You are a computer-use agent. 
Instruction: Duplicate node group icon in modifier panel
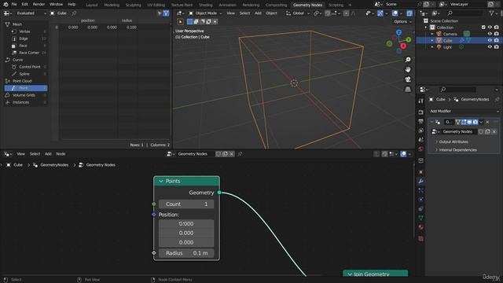click(487, 131)
